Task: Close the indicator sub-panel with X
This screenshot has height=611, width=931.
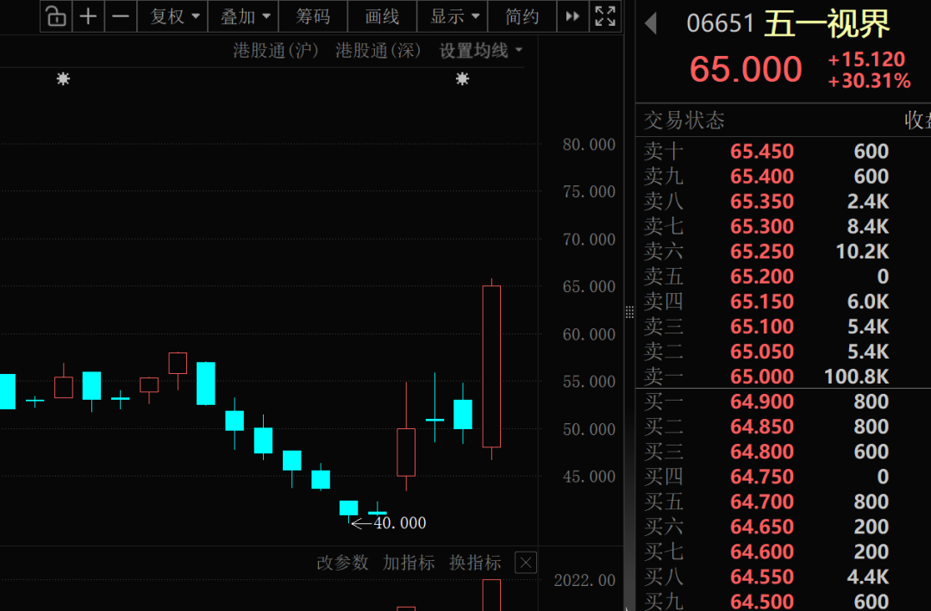Action: pyautogui.click(x=526, y=563)
